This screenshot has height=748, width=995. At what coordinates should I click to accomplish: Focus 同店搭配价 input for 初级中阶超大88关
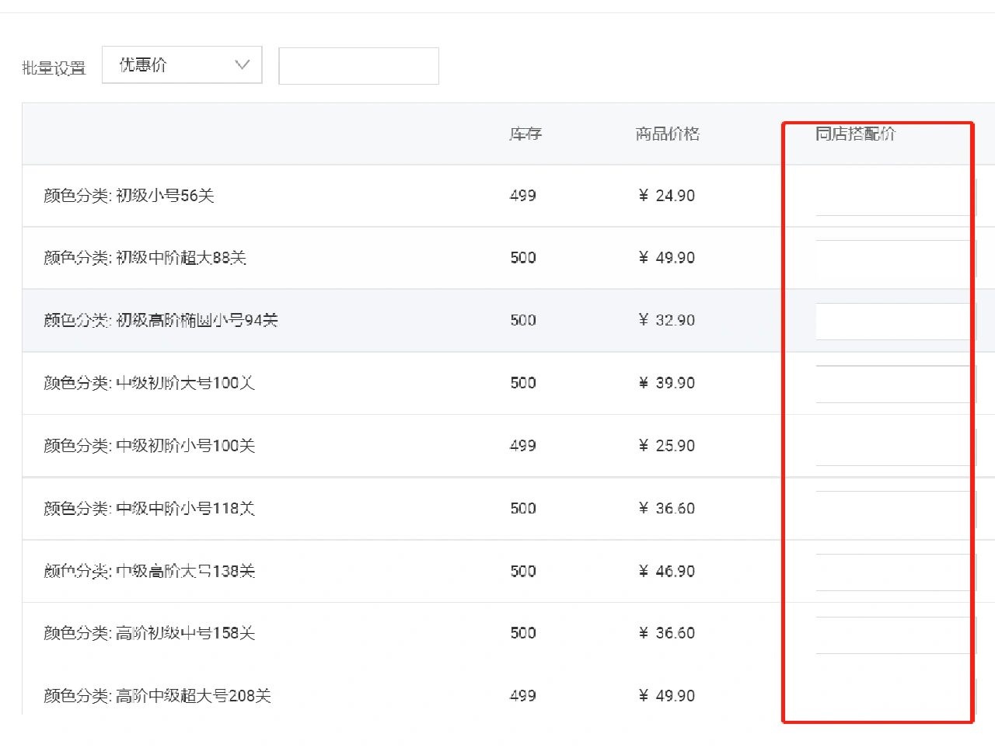pos(895,259)
